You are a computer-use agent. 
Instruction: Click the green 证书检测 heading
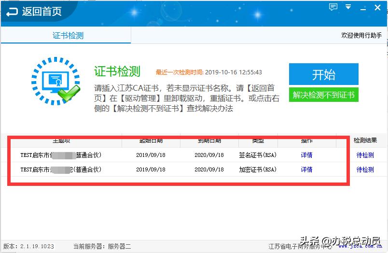(117, 71)
